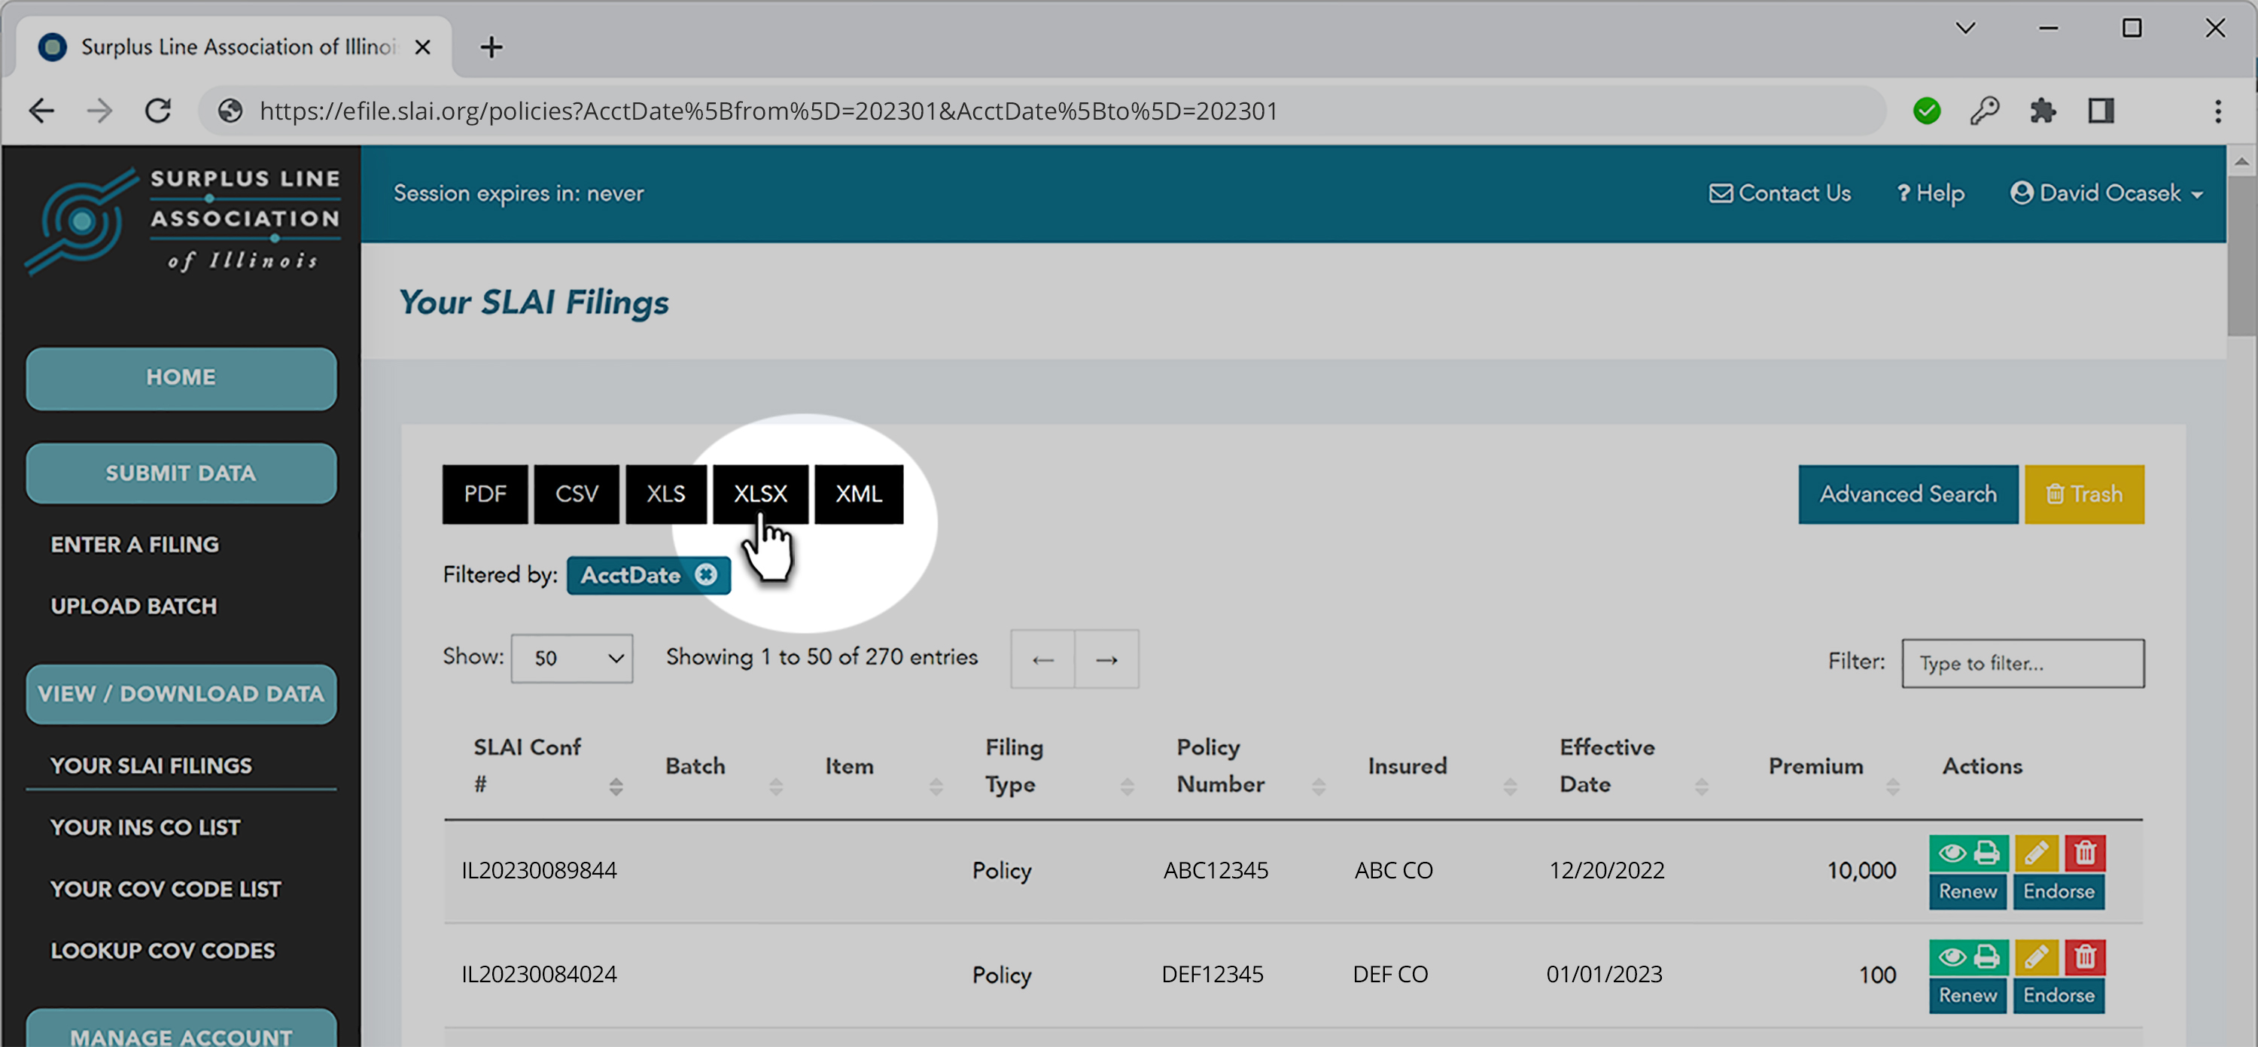This screenshot has height=1047, width=2258.
Task: Edit filing with pencil in the ABC CO row
Action: coord(2036,854)
